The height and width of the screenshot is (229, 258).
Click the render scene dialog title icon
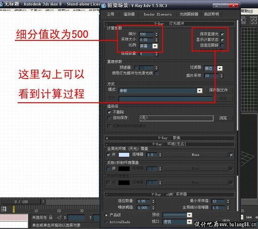104,6
